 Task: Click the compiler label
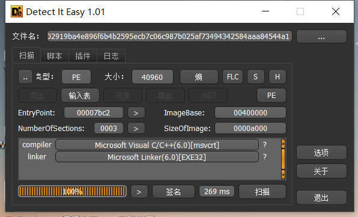pos(37,145)
